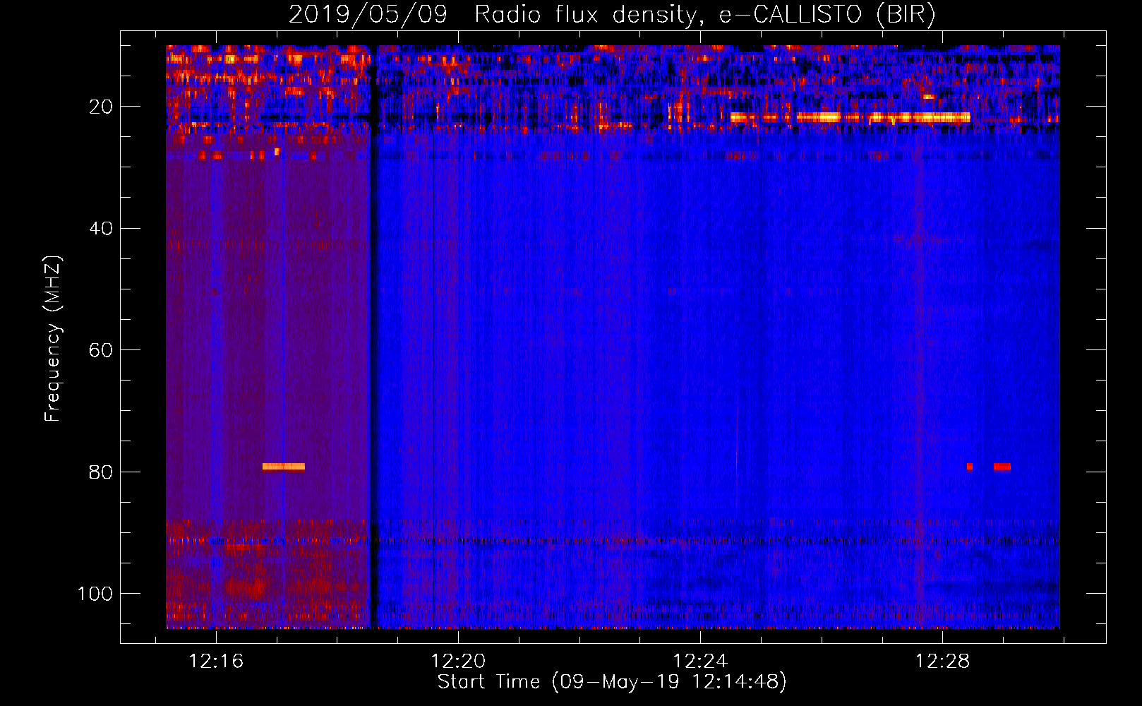The width and height of the screenshot is (1142, 706).
Task: Click the '12:24' time tick label
Action: coord(700,662)
